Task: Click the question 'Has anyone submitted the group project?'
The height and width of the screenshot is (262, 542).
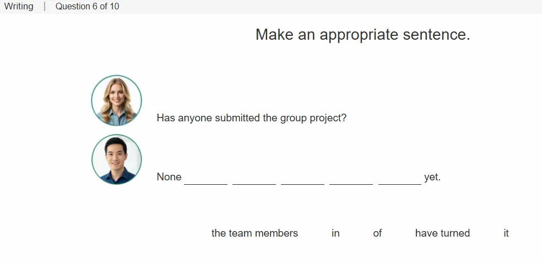Action: [251, 118]
